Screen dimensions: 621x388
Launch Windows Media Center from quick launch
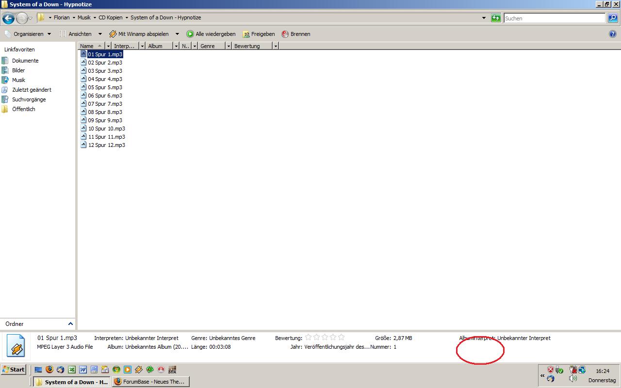[116, 370]
